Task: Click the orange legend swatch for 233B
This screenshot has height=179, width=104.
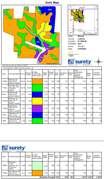Action: click(37, 81)
